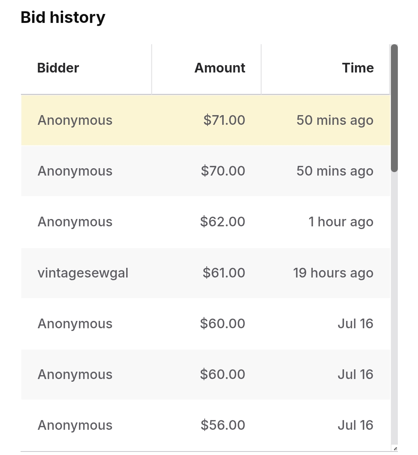418x455 pixels.
Task: Open bidder vintagesewgal
Action: (83, 273)
